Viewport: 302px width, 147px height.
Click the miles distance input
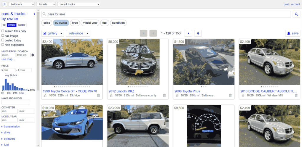(x=8, y=55)
